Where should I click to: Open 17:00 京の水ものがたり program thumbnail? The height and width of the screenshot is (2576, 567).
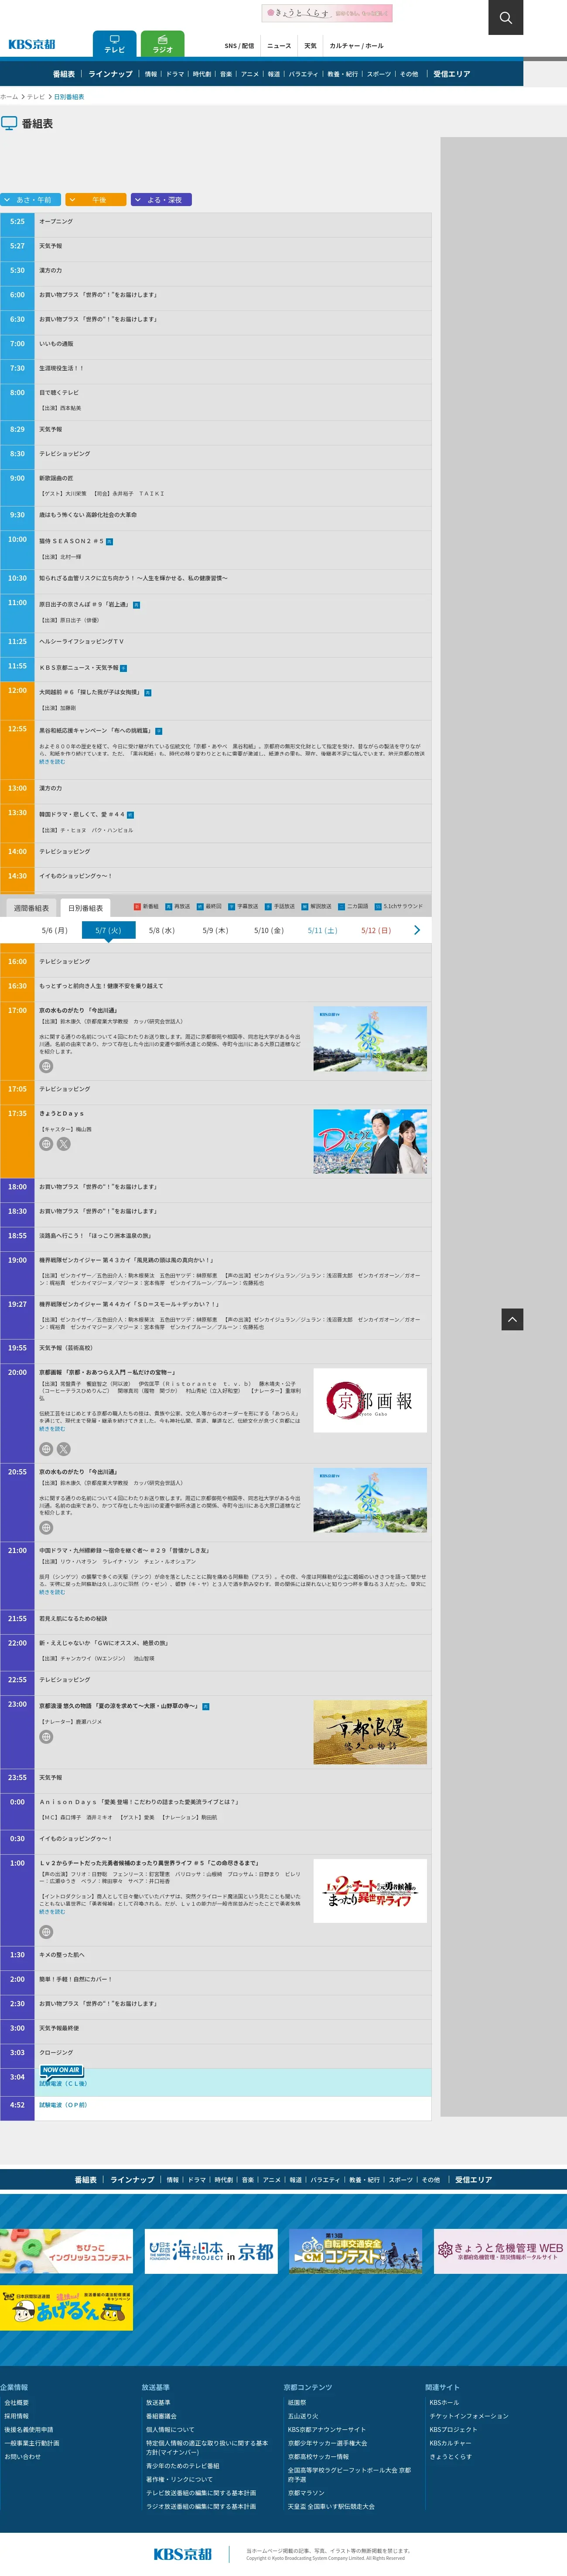click(369, 1039)
